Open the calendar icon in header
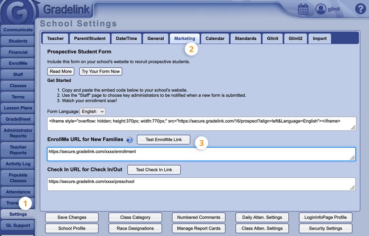369x236 pixels. pyautogui.click(x=303, y=9)
